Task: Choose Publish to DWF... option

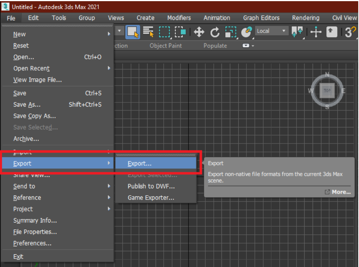Action: coord(156,186)
